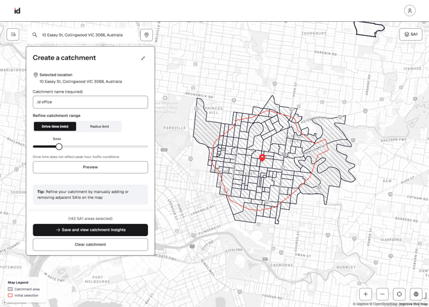This screenshot has width=429, height=307.
Task: Focus the Catchment name input field
Action: 90,102
